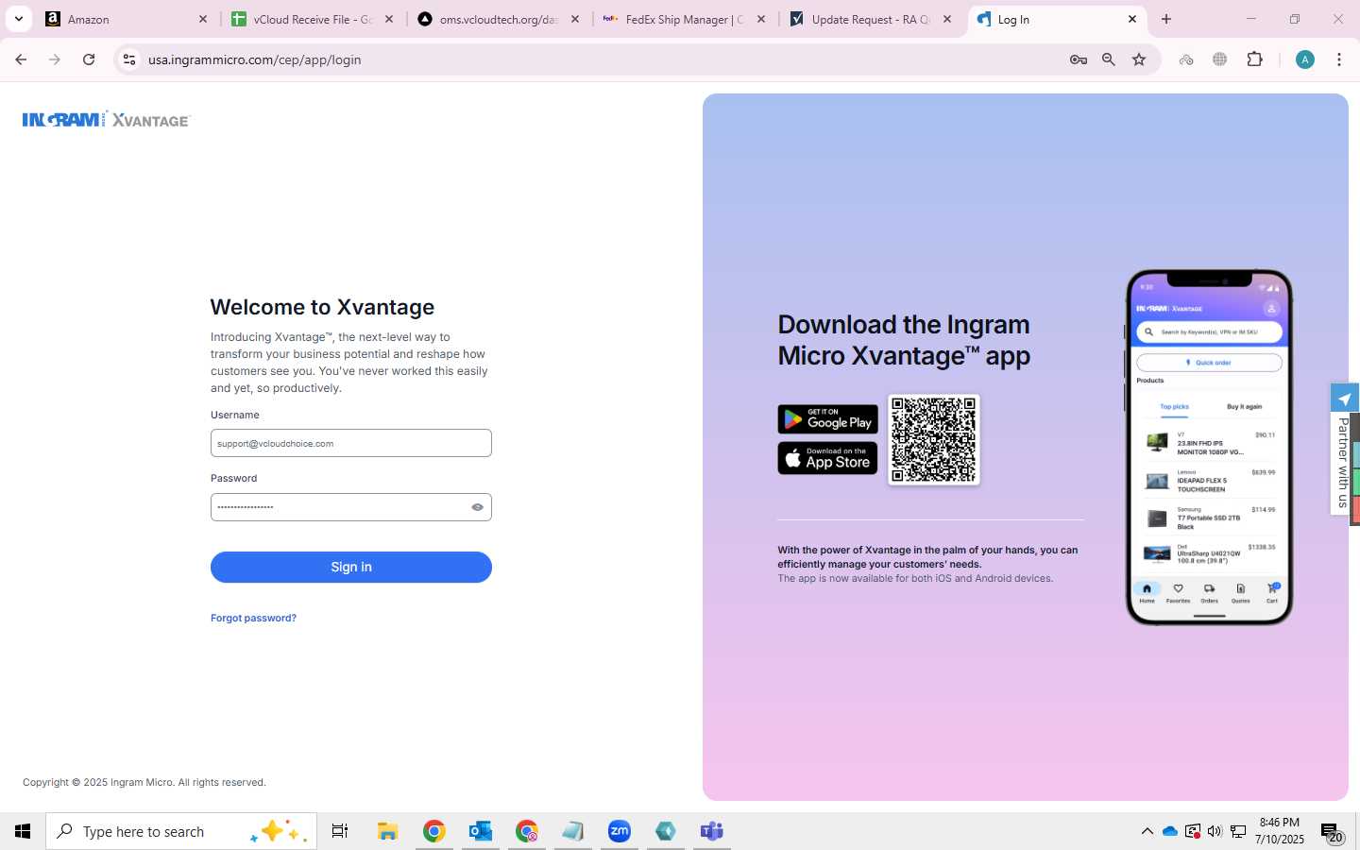1360x850 pixels.
Task: Click the phone app mockup image
Action: click(x=1209, y=448)
